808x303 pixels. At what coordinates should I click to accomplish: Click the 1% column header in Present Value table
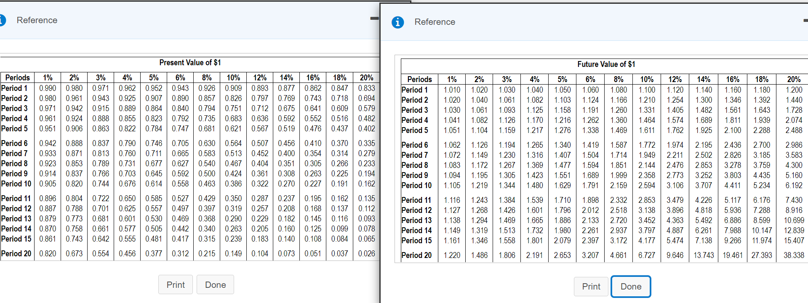(48, 77)
